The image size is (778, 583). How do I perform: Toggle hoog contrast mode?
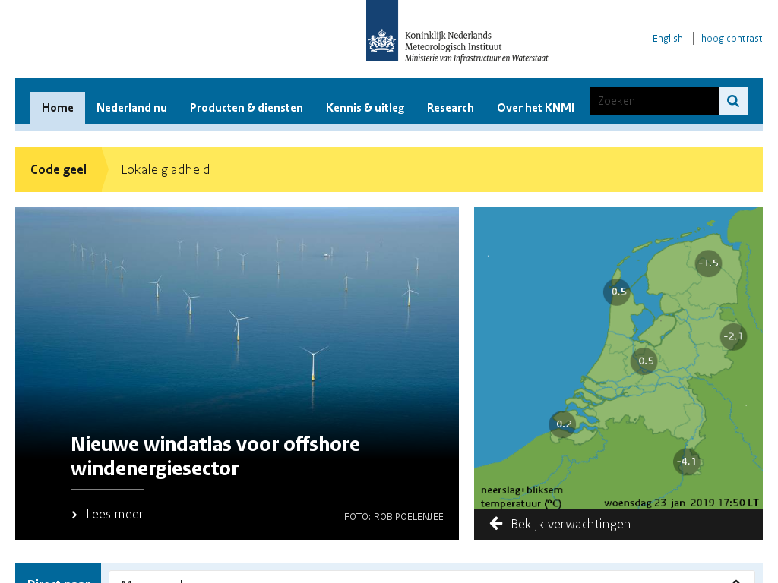point(731,39)
